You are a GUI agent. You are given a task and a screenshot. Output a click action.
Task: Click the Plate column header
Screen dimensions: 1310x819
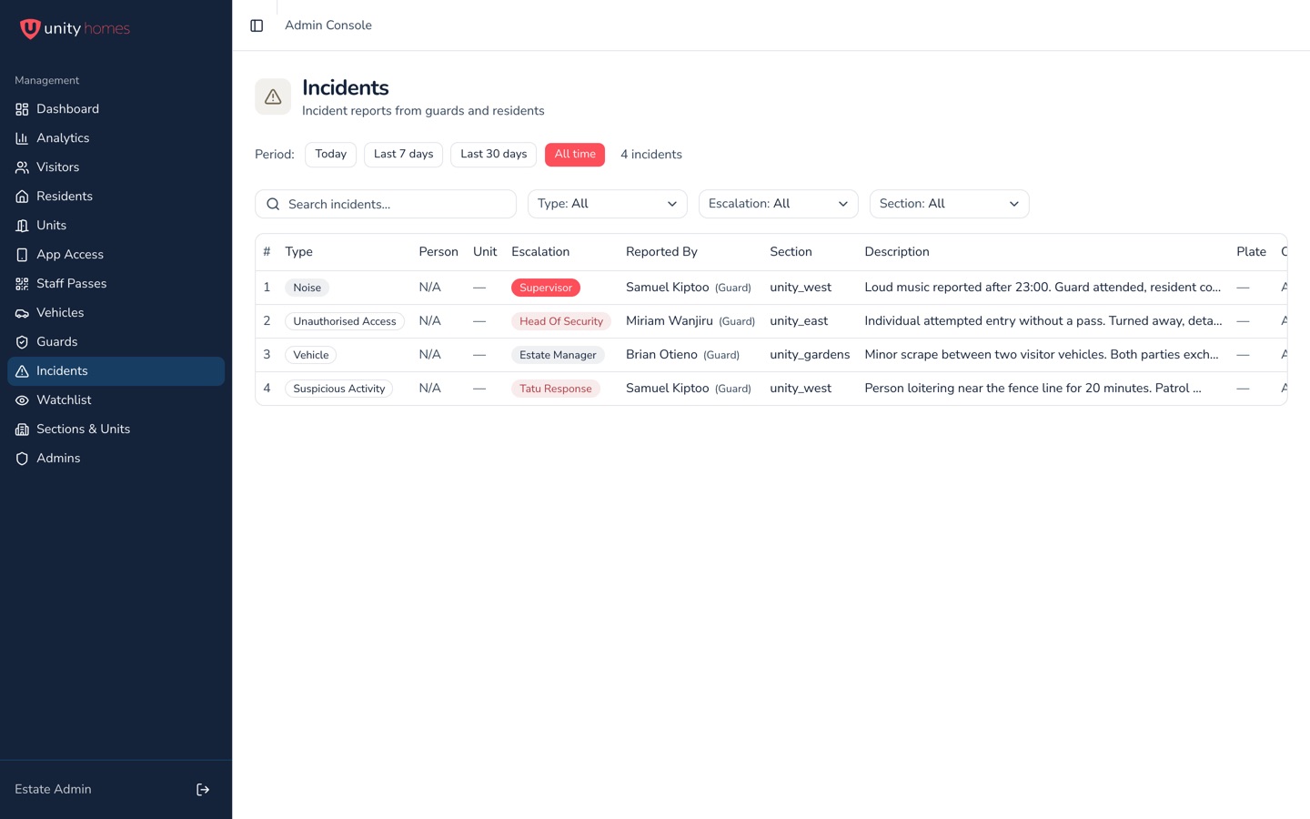pos(1251,252)
